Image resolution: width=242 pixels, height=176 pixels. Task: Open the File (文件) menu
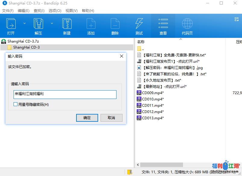(x=8, y=10)
